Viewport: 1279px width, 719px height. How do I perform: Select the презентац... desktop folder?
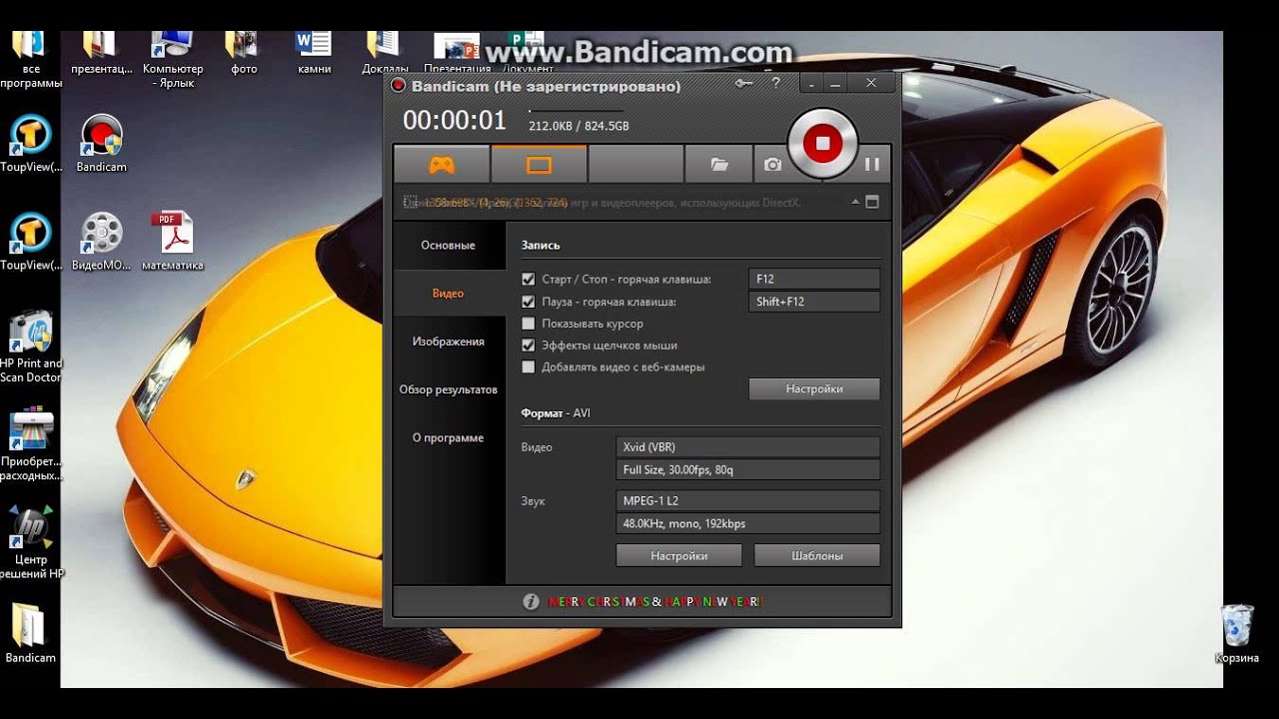pyautogui.click(x=101, y=54)
